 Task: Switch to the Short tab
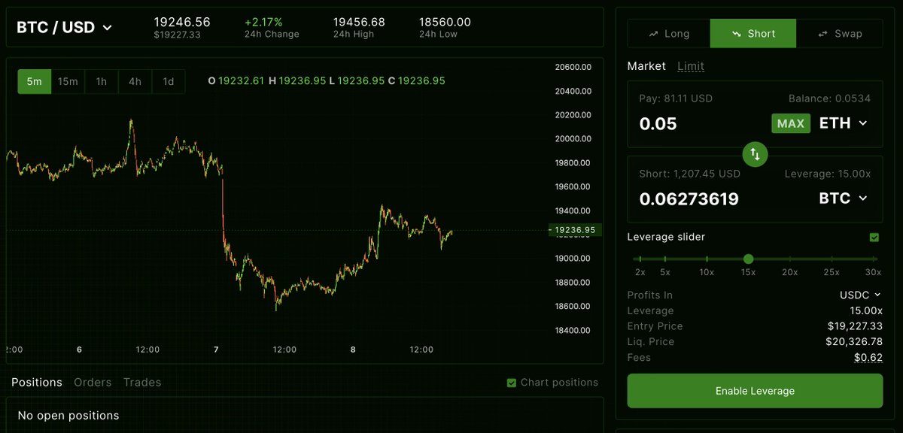752,34
